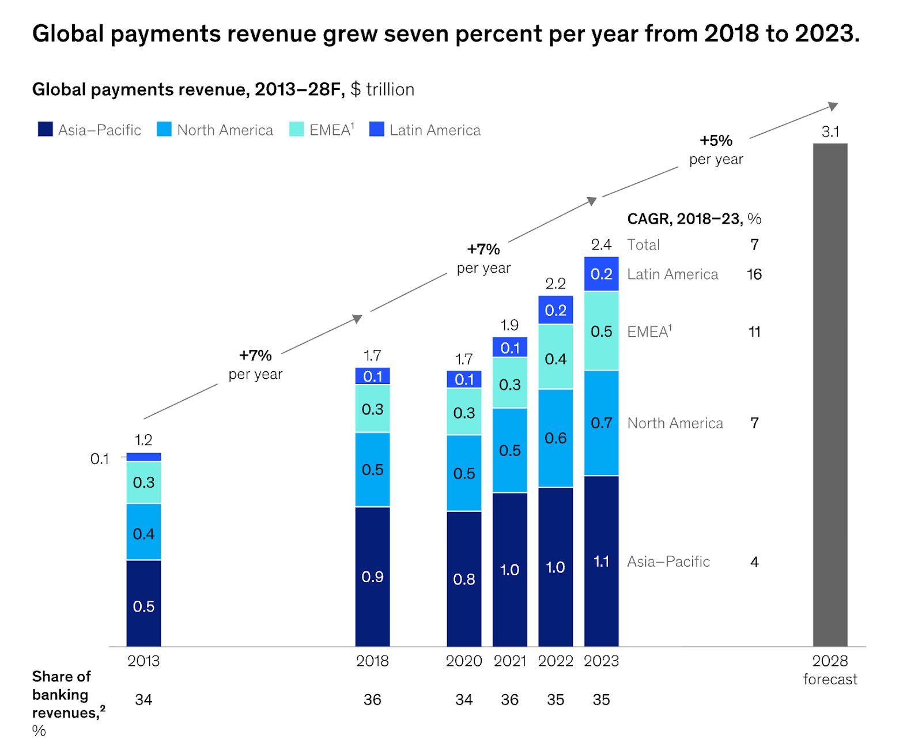
Task: Click the arrowhead pointing toward the 3.1 bar
Action: 833,106
